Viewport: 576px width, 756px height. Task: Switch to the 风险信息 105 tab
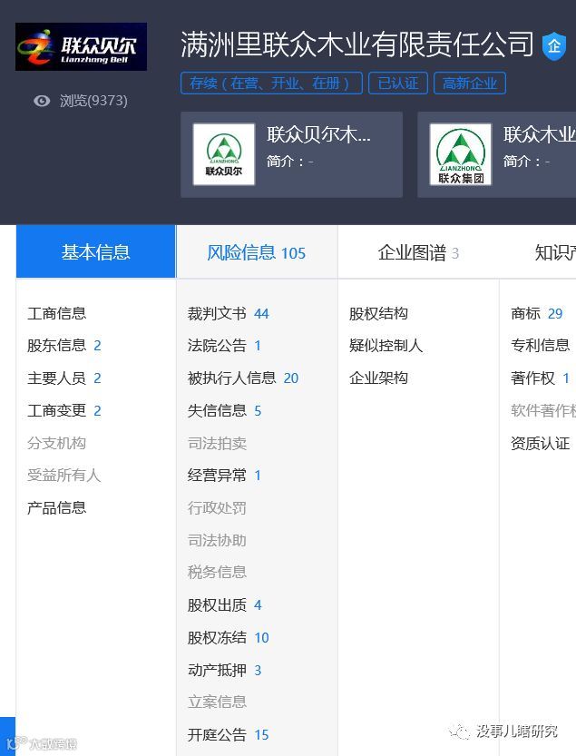pyautogui.click(x=257, y=252)
